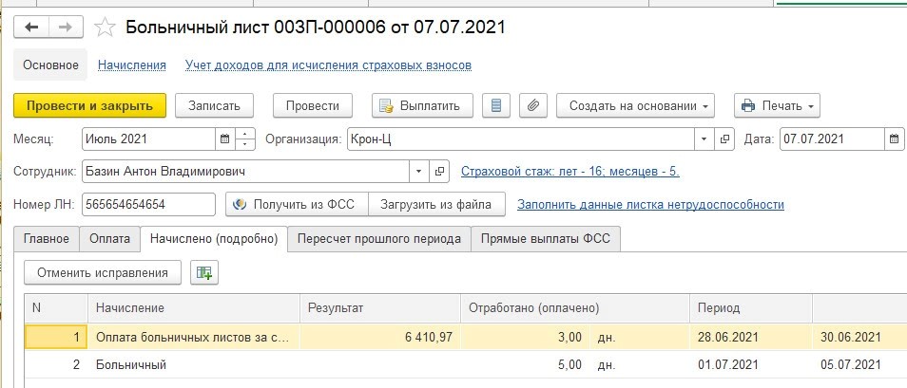Open the document report list icon
907x388 pixels.
(494, 105)
